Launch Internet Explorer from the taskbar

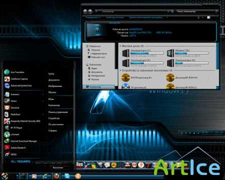pyautogui.click(x=45, y=176)
